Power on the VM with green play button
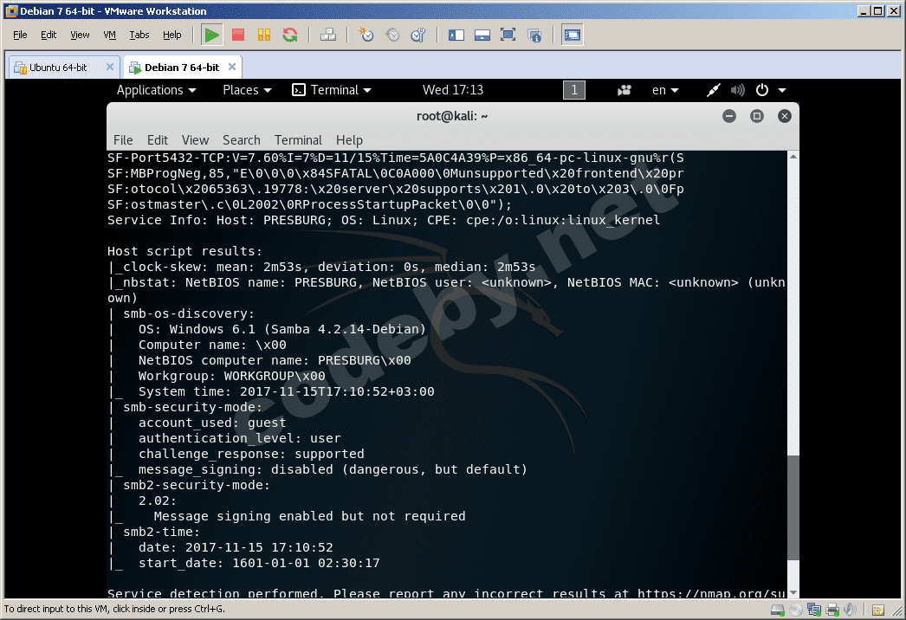Image resolution: width=906 pixels, height=620 pixels. click(x=212, y=36)
